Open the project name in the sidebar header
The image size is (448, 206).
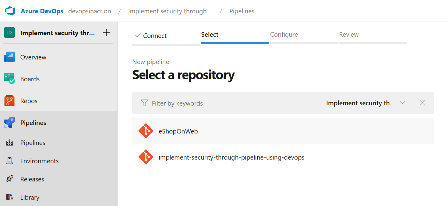pos(58,33)
